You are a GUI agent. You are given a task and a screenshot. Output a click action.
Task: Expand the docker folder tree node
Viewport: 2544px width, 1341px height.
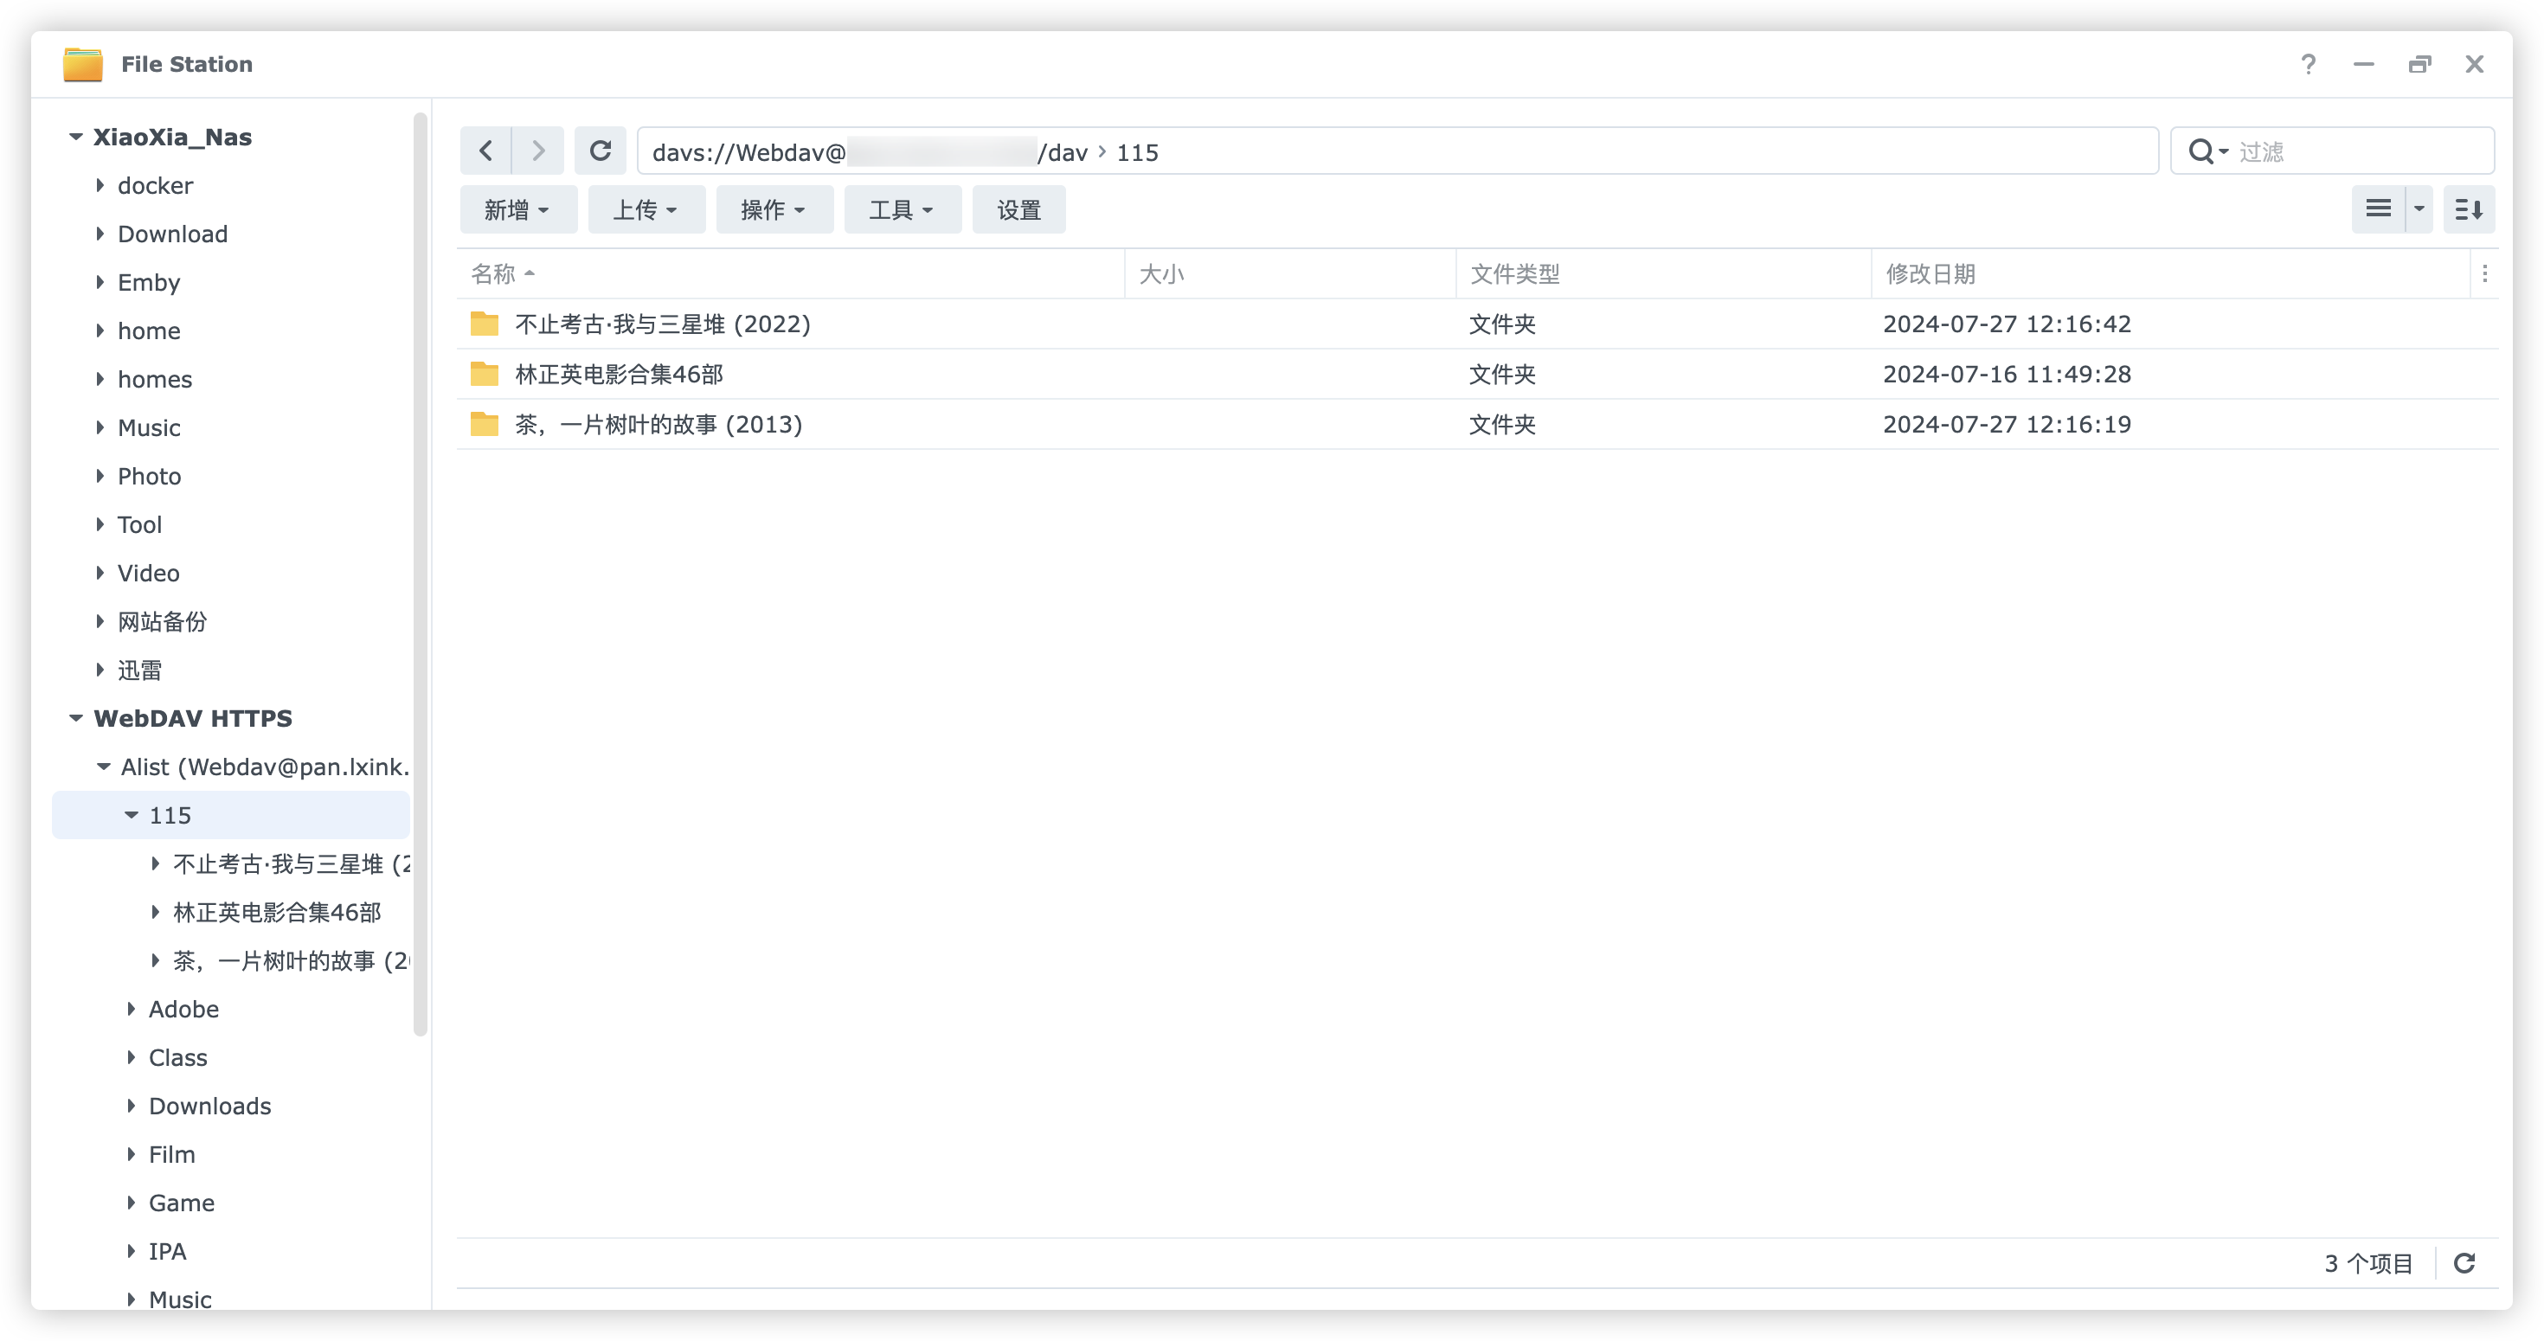(x=100, y=184)
